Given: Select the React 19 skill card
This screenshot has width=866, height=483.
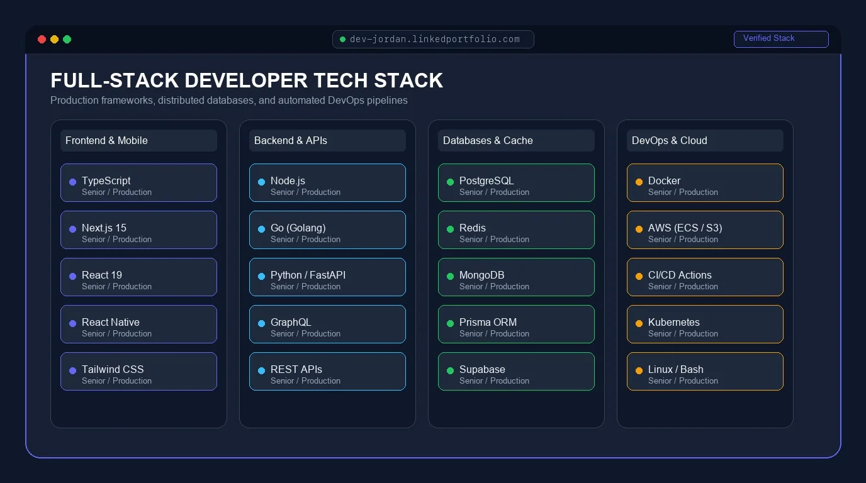Looking at the screenshot, I should 138,277.
